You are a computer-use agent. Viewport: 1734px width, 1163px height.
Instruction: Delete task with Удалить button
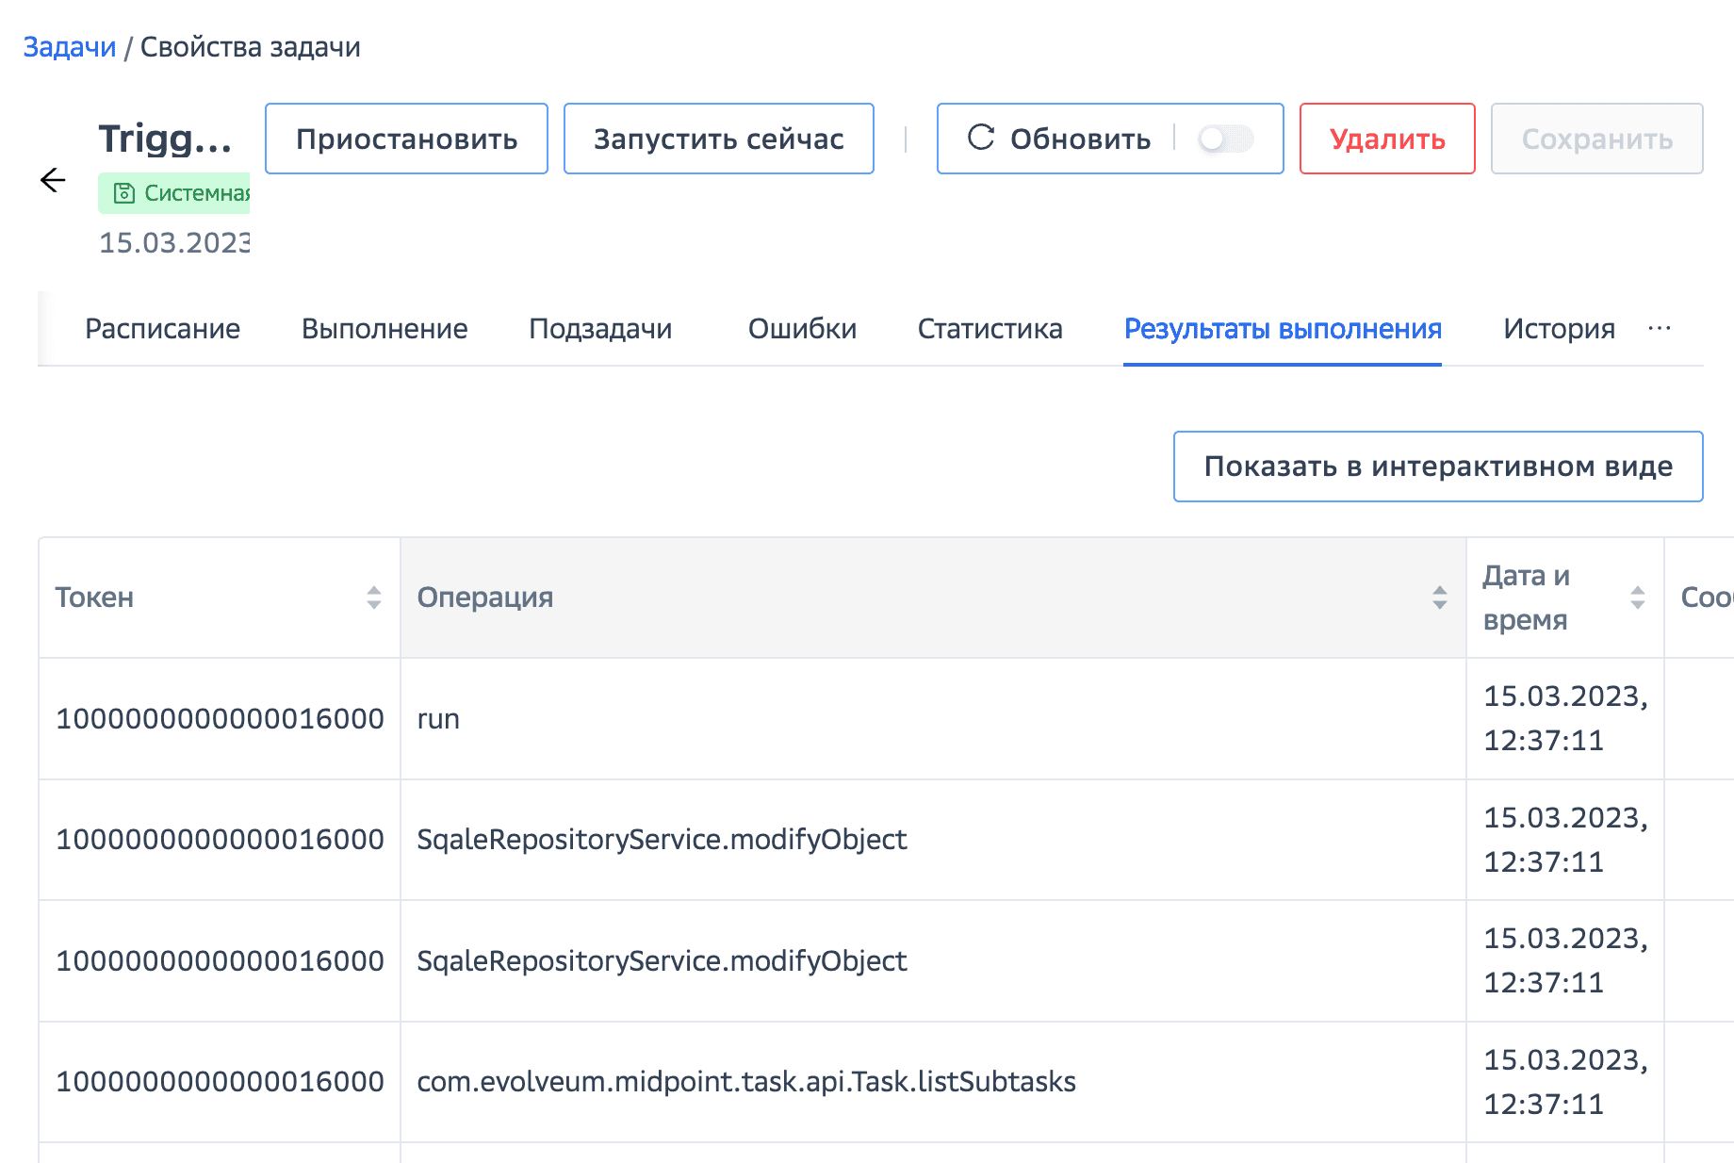point(1386,139)
